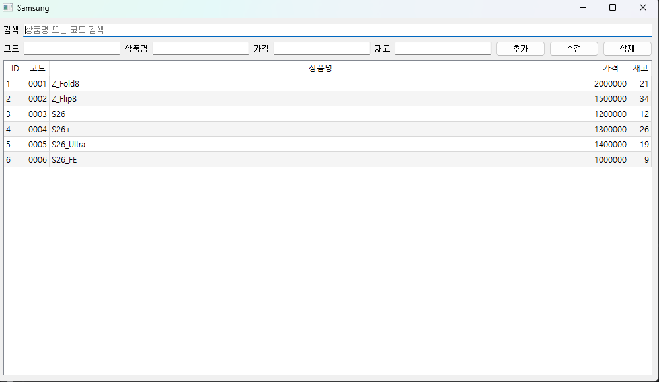
Task: Click stock cell showing 21
Action: point(640,84)
